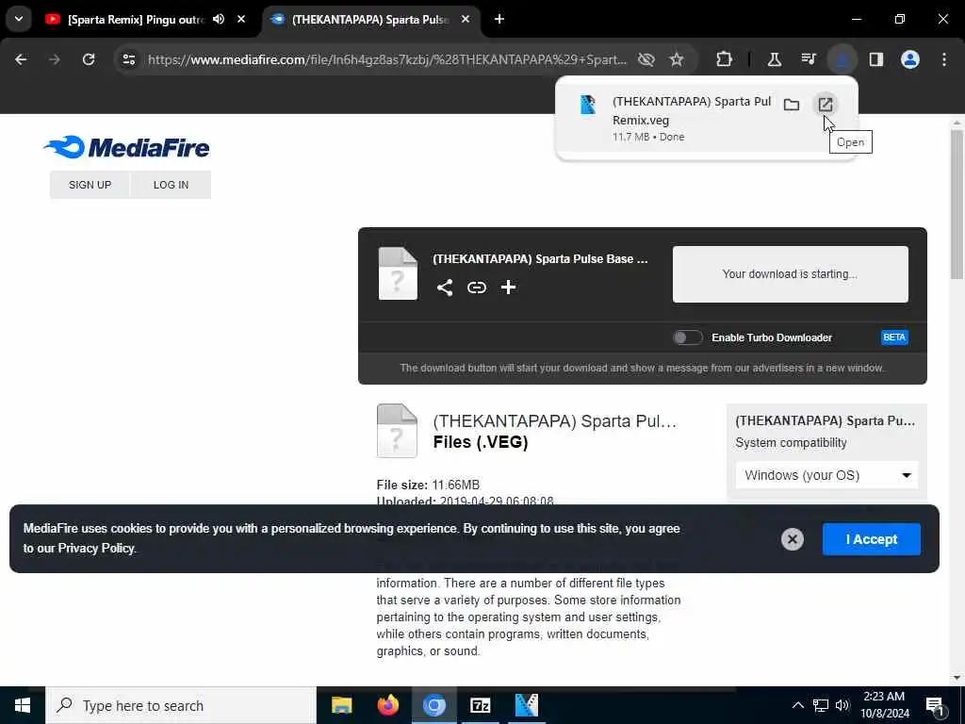965x724 pixels.
Task: Open site information icon in address bar
Action: point(128,59)
